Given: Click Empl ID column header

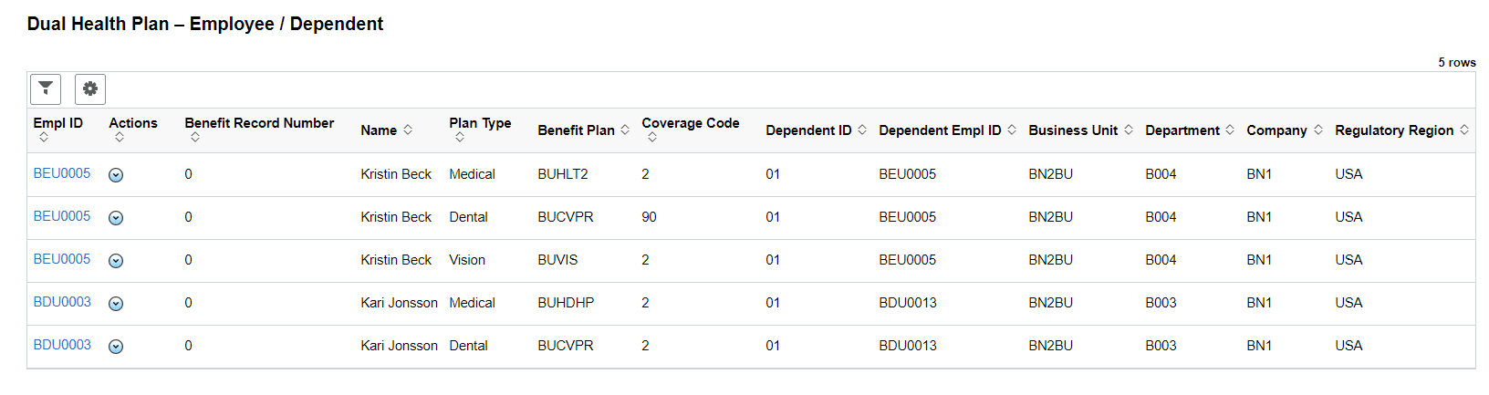Looking at the screenshot, I should pos(58,123).
